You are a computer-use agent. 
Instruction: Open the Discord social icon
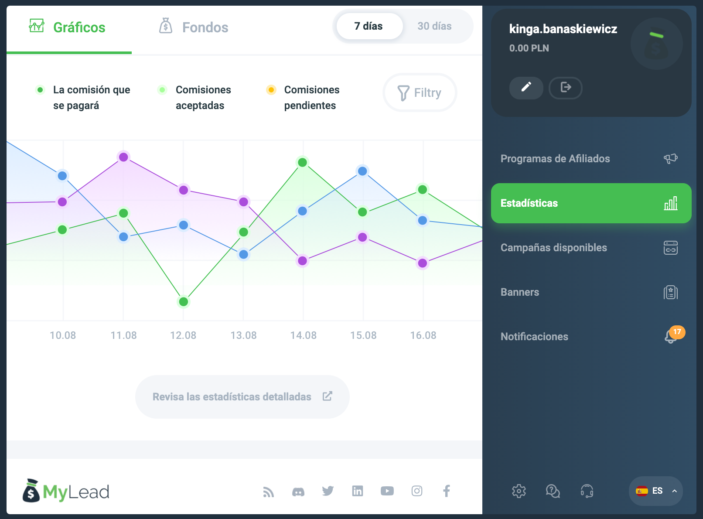click(x=298, y=492)
